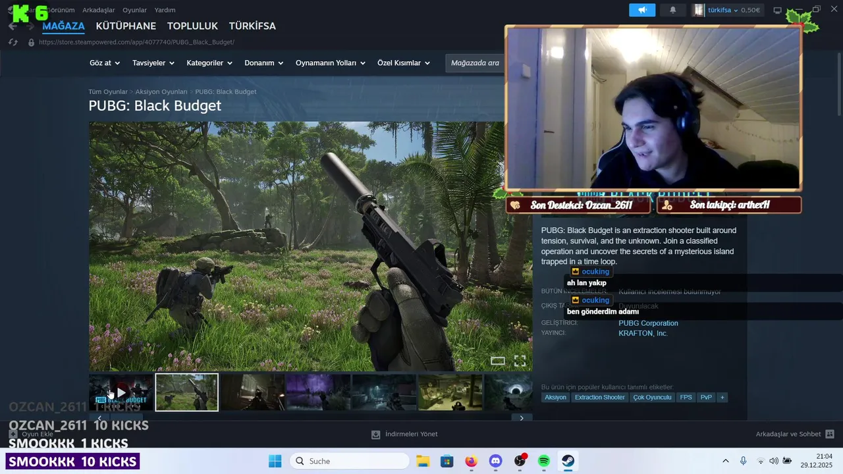Select the selected jungle screenshot thumbnail
This screenshot has height=474, width=843.
pos(186,392)
